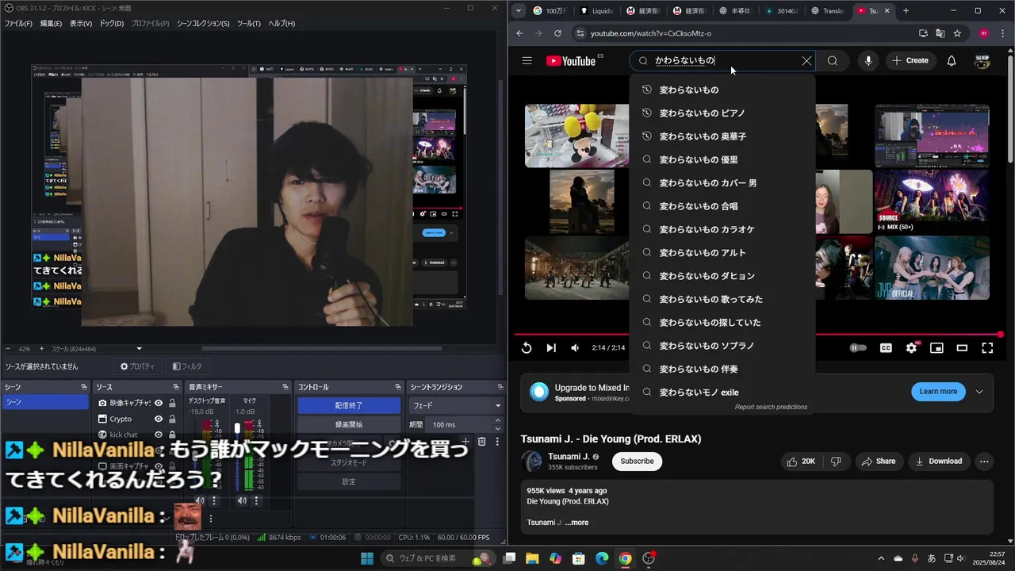Open Chrome translate page icon
The width and height of the screenshot is (1015, 571).
click(x=940, y=33)
